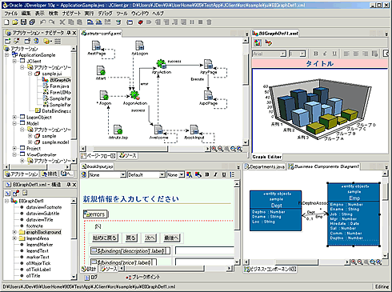Click the red debug bug icon

coord(140,22)
